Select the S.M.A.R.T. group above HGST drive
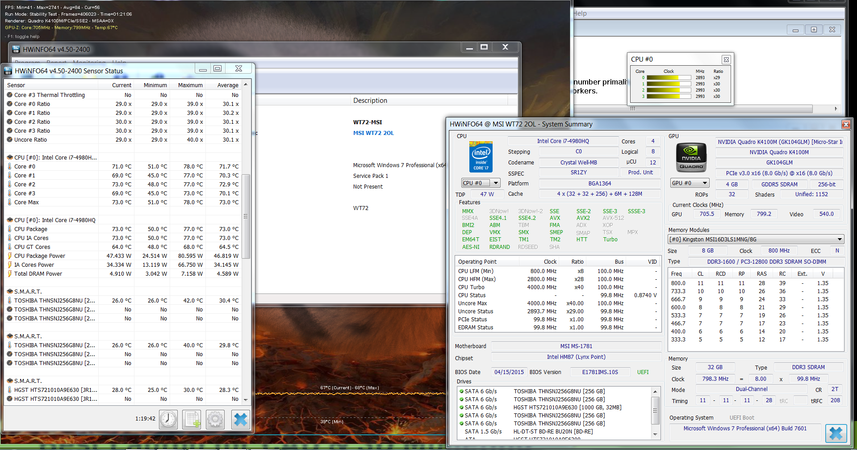The height and width of the screenshot is (450, 857). (x=28, y=381)
